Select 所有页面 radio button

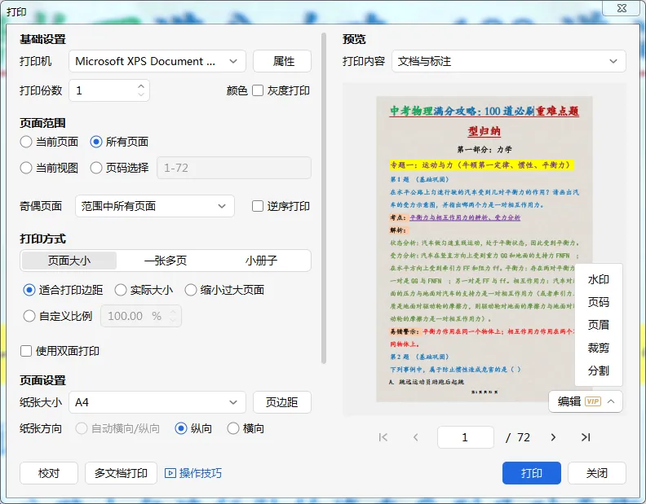point(96,142)
